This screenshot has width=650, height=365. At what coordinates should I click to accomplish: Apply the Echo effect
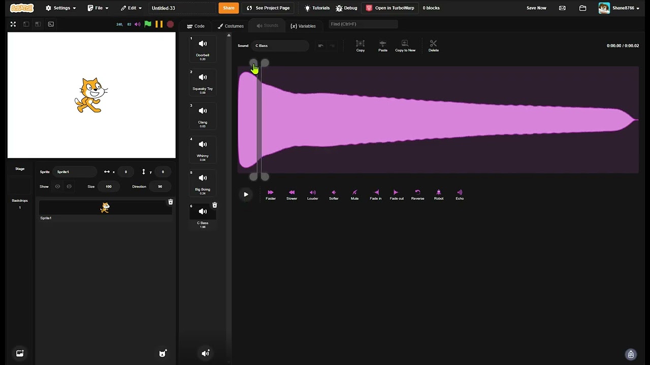(x=460, y=195)
